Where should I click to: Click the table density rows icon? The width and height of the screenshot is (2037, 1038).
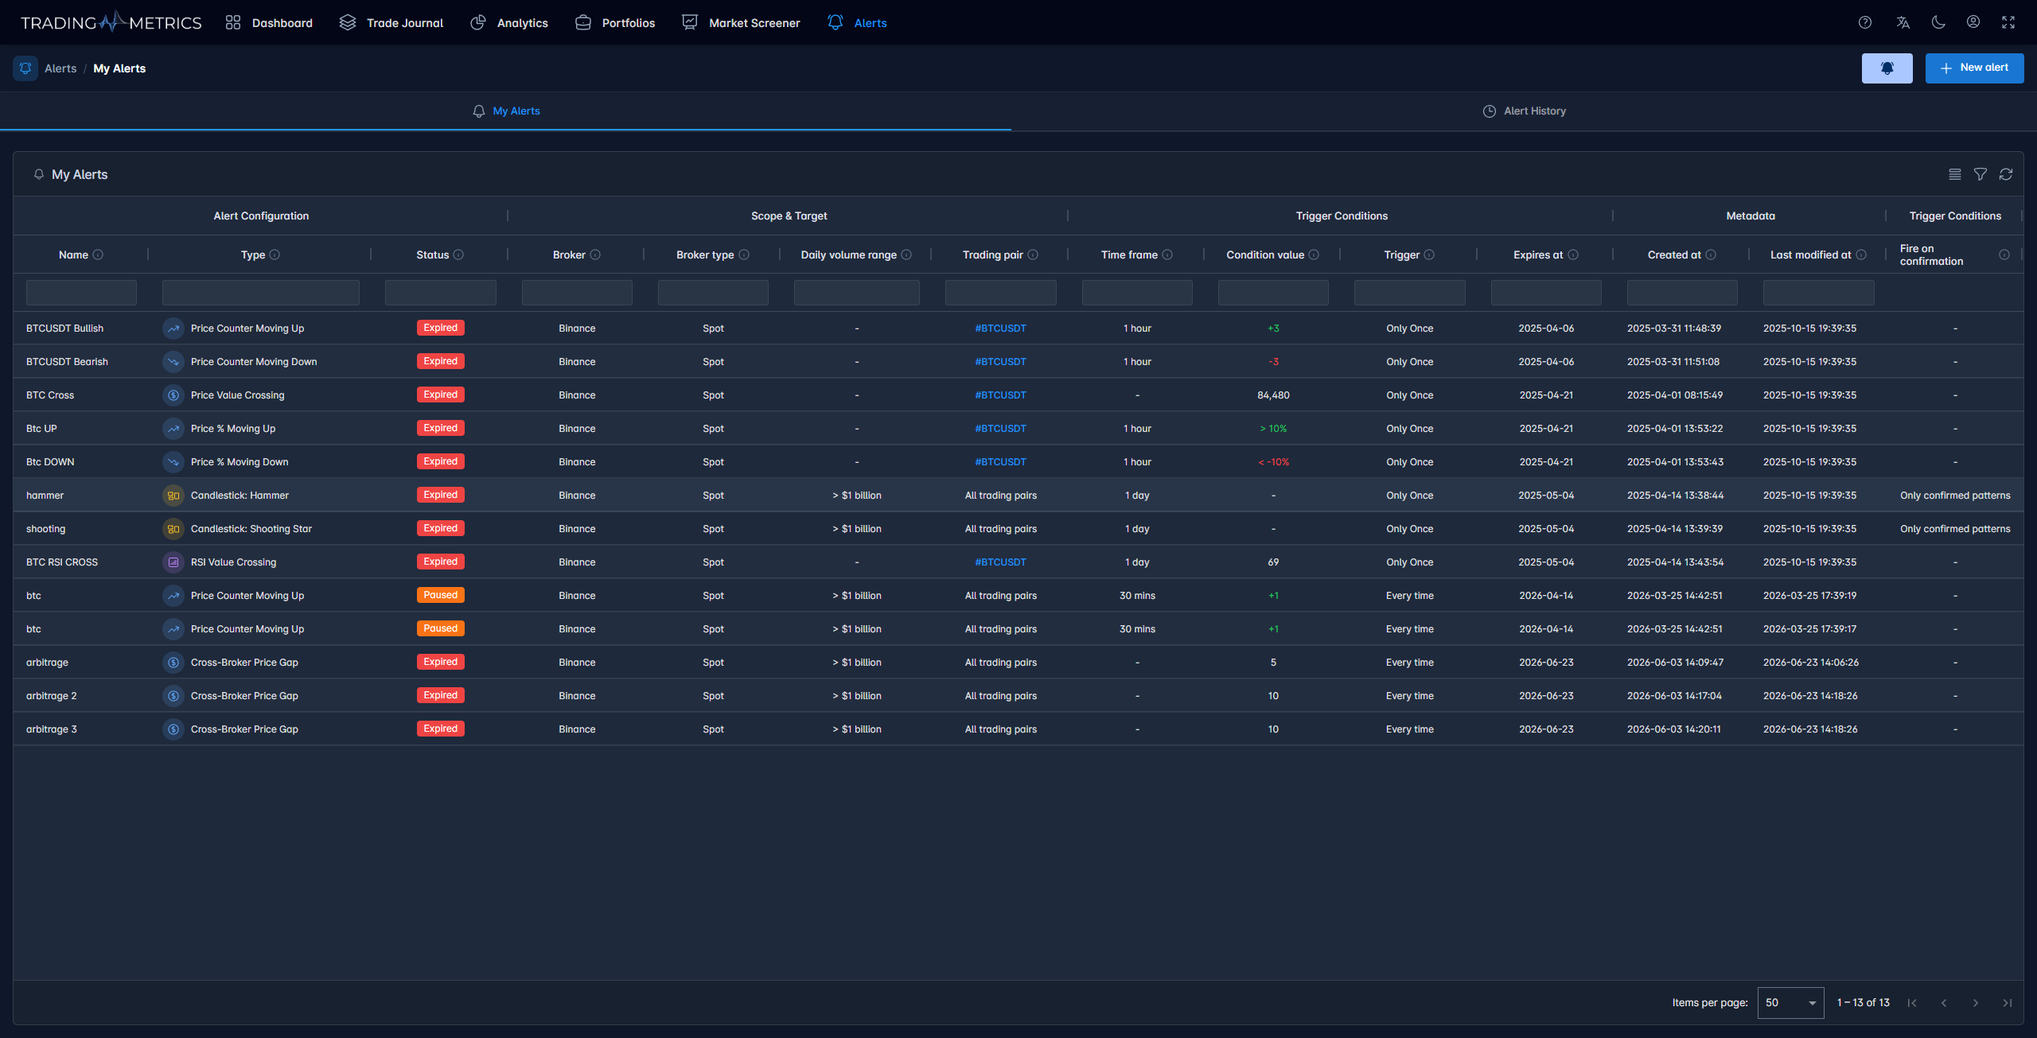pyautogui.click(x=1955, y=174)
